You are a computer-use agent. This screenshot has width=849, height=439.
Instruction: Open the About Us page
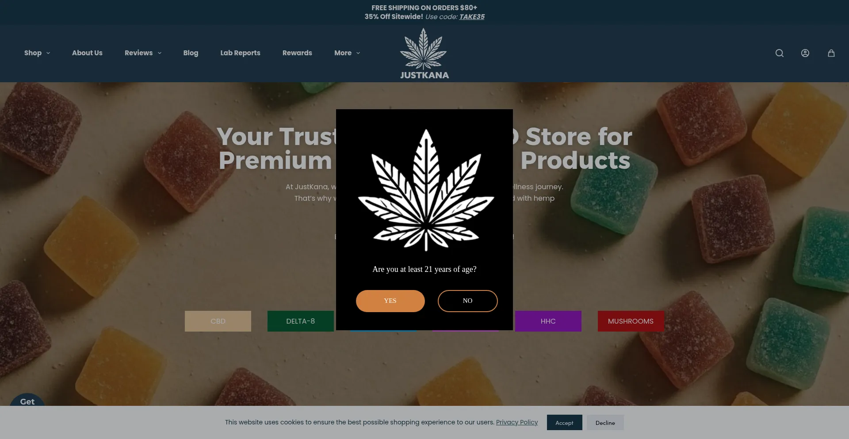[87, 53]
